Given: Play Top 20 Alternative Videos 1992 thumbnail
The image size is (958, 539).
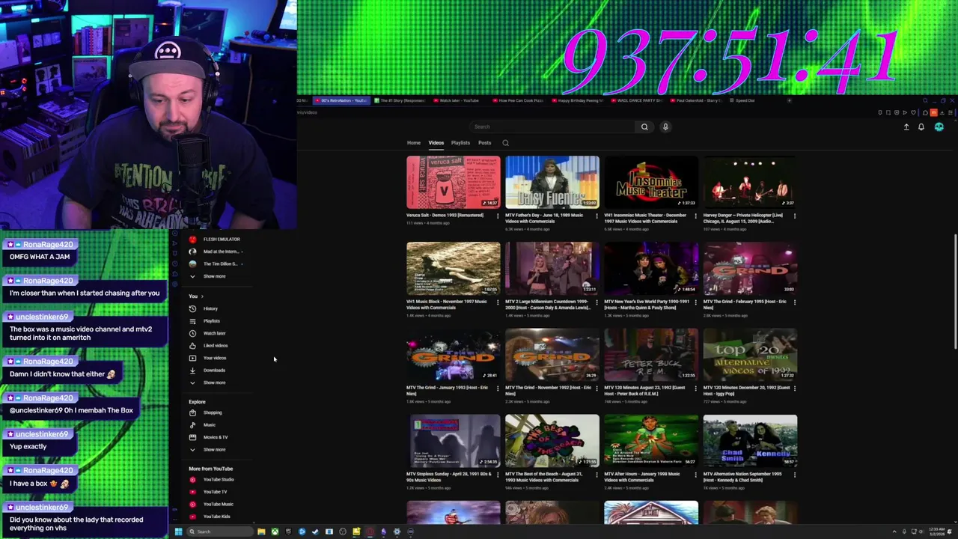Looking at the screenshot, I should pyautogui.click(x=750, y=355).
